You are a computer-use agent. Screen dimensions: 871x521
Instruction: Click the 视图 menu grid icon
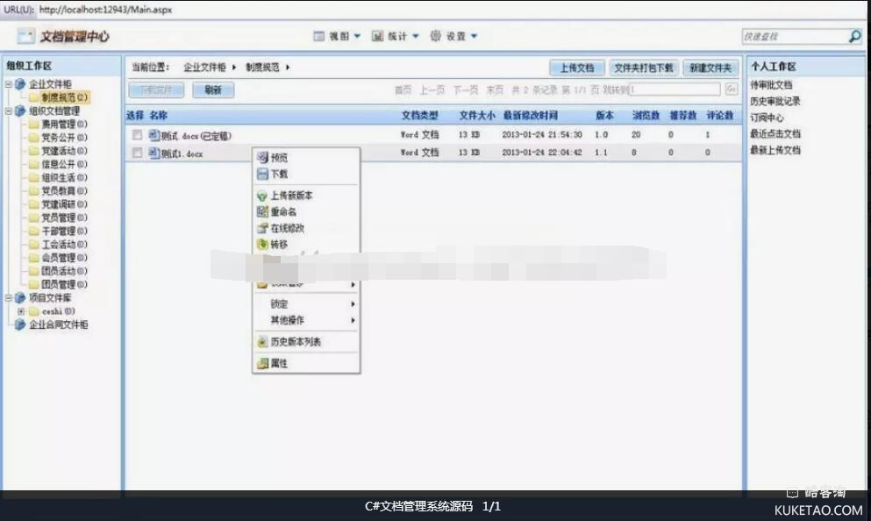319,36
